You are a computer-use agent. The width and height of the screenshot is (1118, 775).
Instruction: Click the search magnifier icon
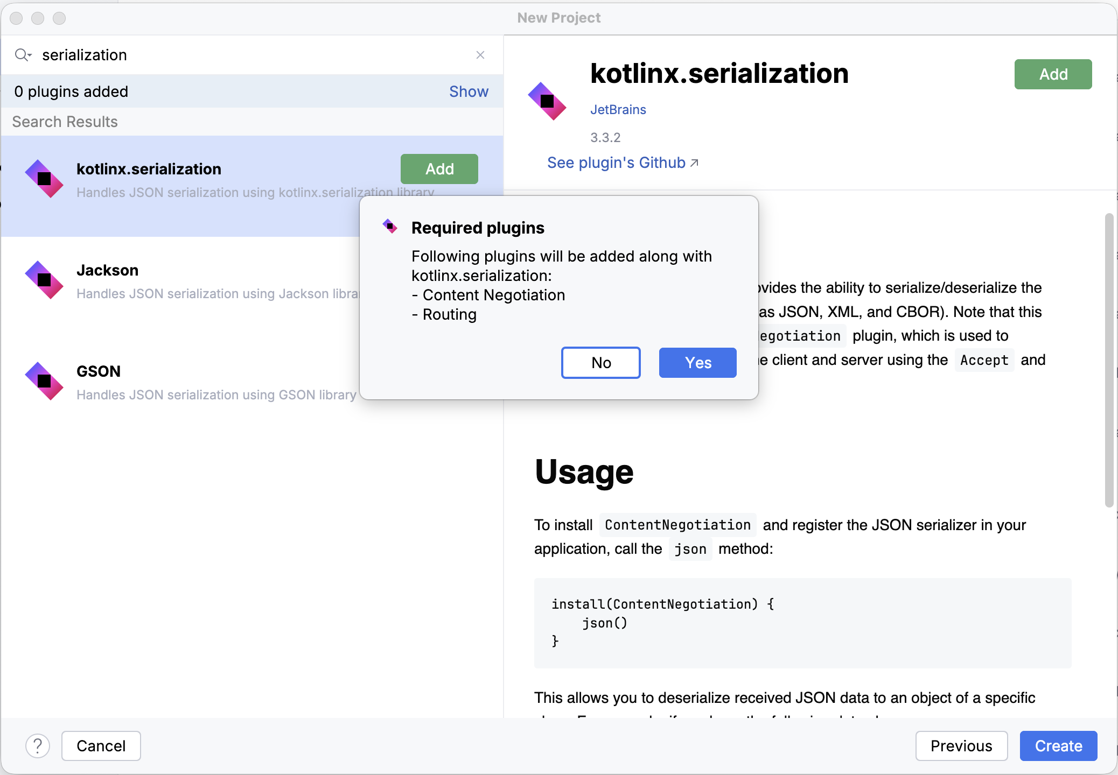pos(23,55)
